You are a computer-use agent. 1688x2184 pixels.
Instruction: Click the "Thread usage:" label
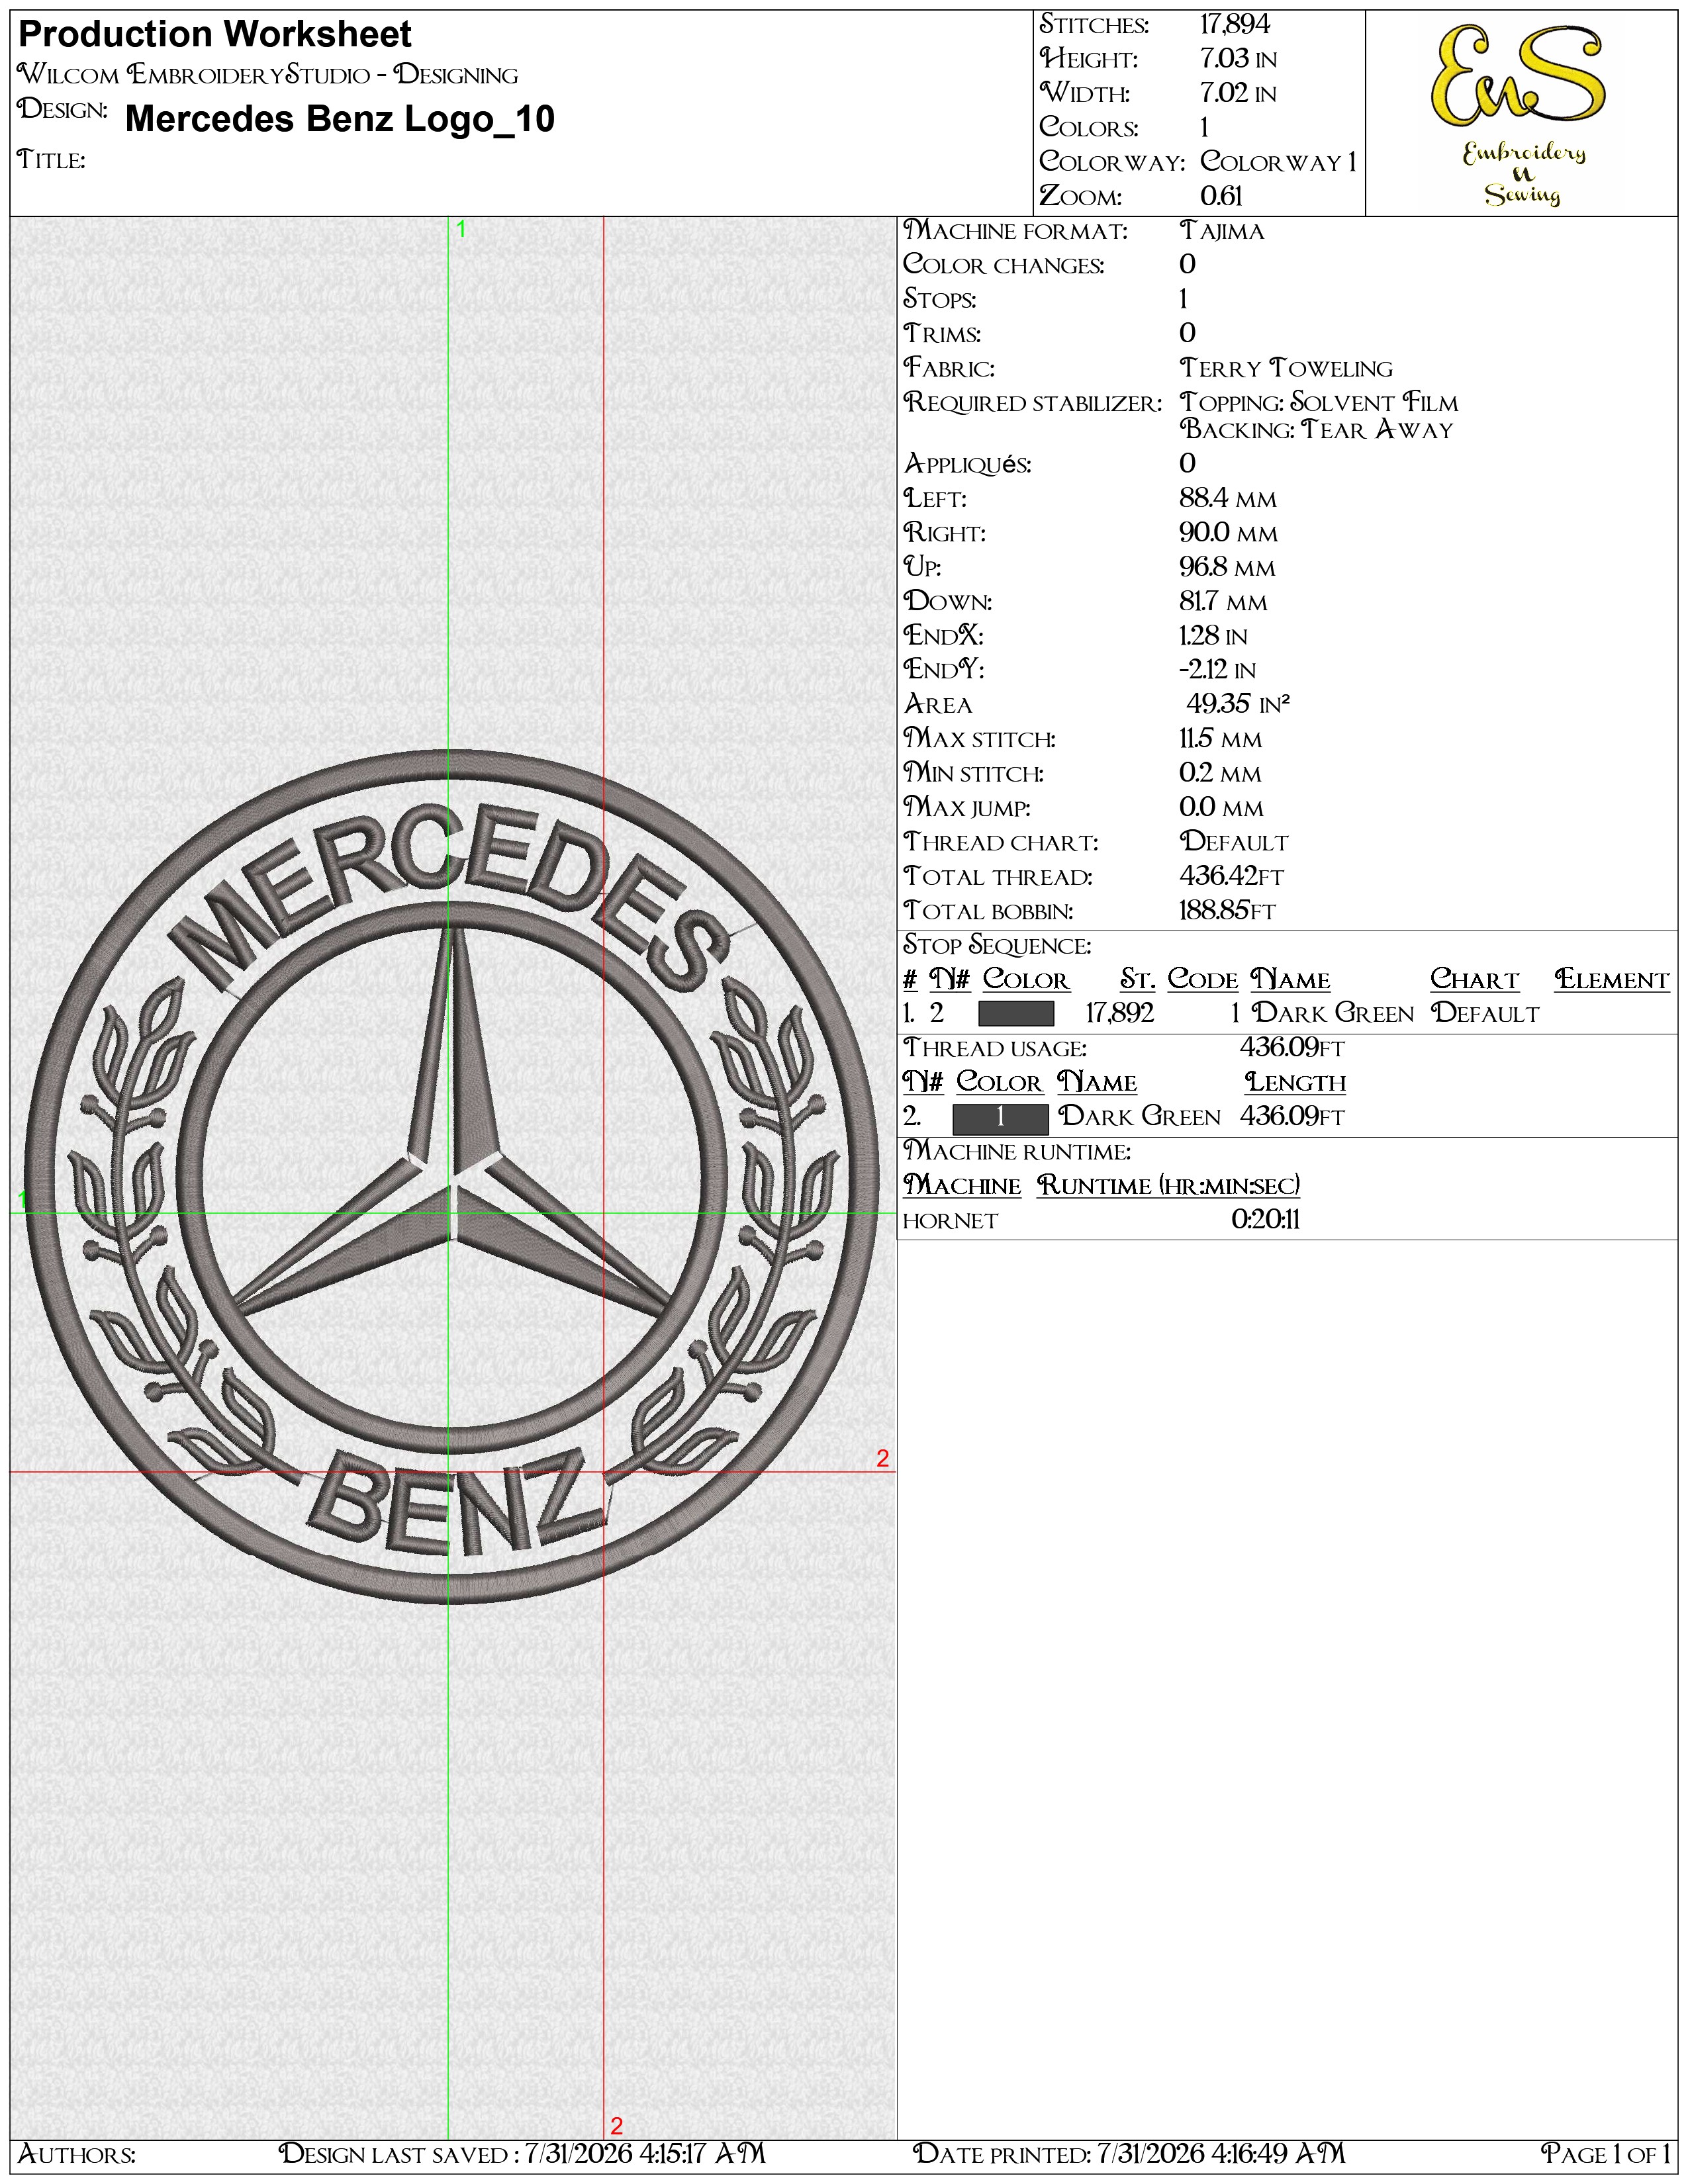coord(995,1049)
